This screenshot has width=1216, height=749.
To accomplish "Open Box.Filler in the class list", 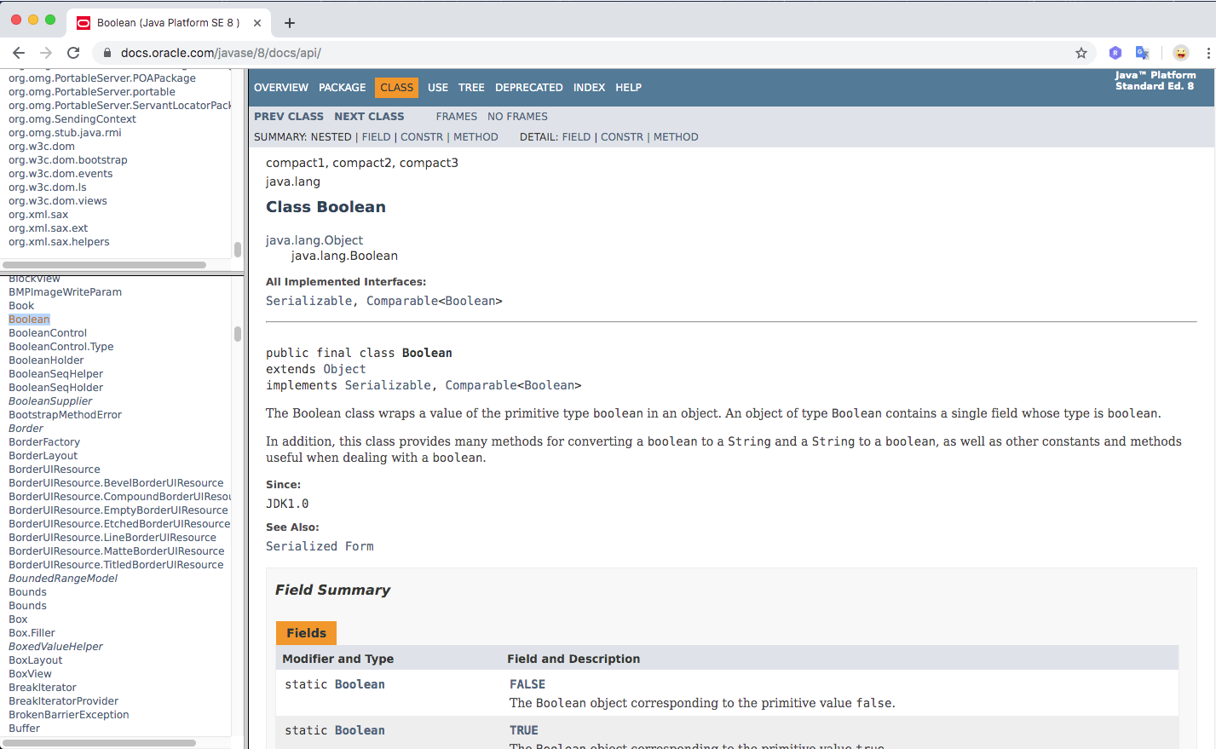I will 32,633.
